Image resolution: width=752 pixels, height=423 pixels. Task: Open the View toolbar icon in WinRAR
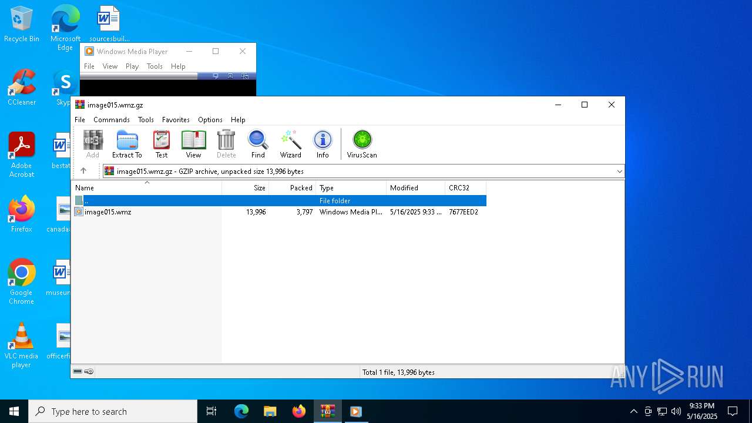click(x=193, y=144)
